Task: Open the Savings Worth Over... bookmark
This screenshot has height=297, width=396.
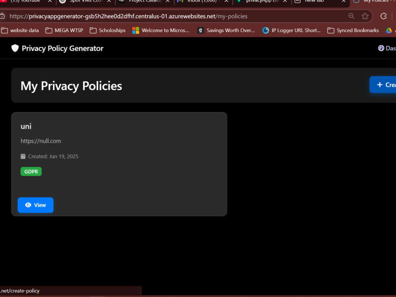Action: click(226, 30)
